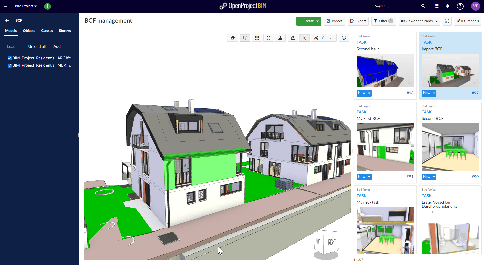Screen dimensions: 484x265
Task: Click the notification bell icon
Action: [x=447, y=6]
